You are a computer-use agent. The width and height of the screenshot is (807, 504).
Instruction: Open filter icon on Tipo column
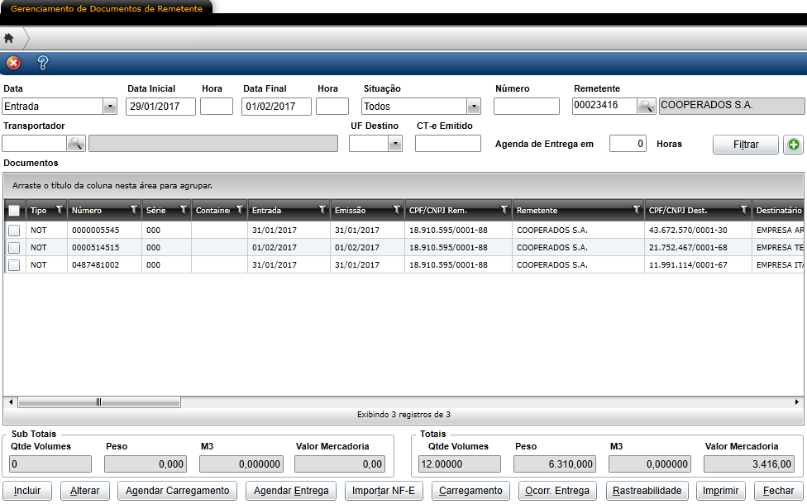(60, 210)
